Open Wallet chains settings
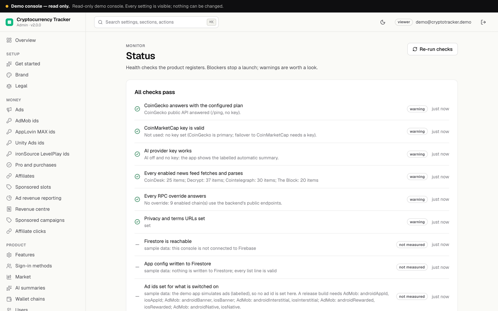The image size is (498, 311). pos(43,299)
